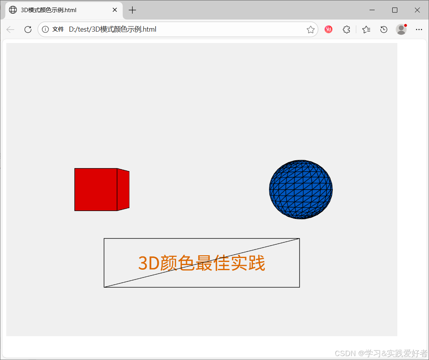Open browsing History
Image resolution: width=429 pixels, height=360 pixels.
tap(384, 29)
